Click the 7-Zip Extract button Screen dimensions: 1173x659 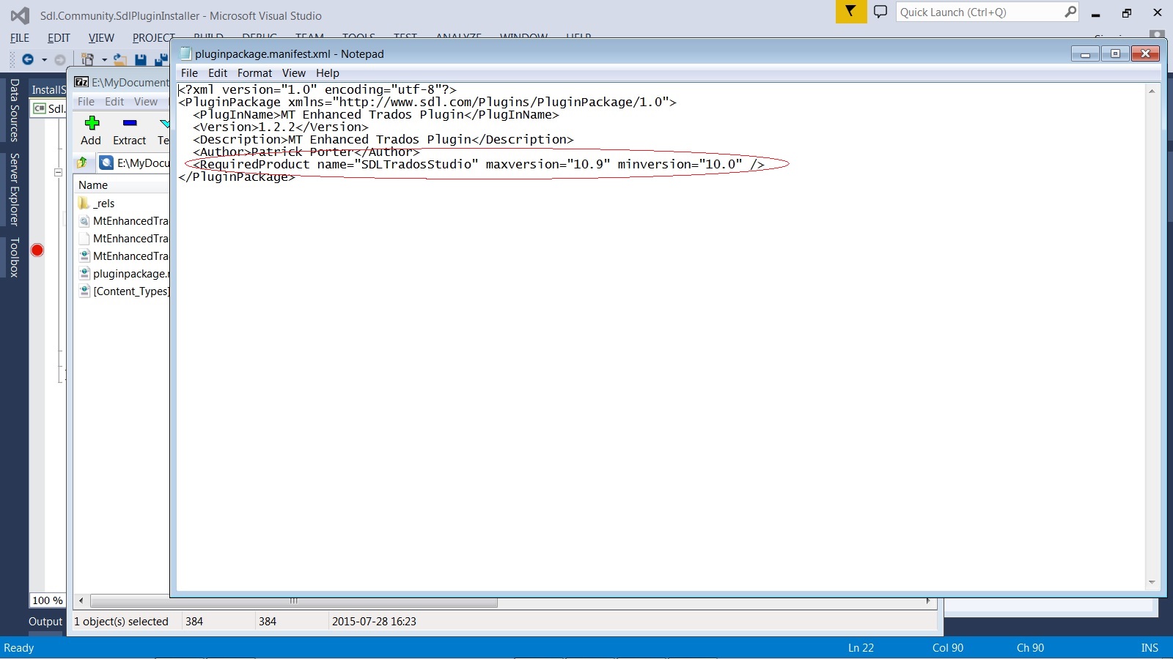[129, 130]
